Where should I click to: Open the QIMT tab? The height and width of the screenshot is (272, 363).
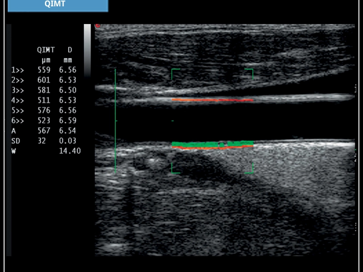pos(58,5)
